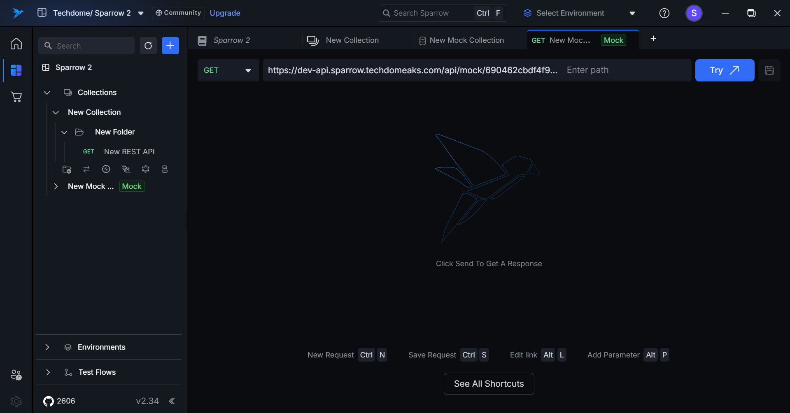The height and width of the screenshot is (413, 790).
Task: Switch to the New Collection tab
Action: (352, 40)
